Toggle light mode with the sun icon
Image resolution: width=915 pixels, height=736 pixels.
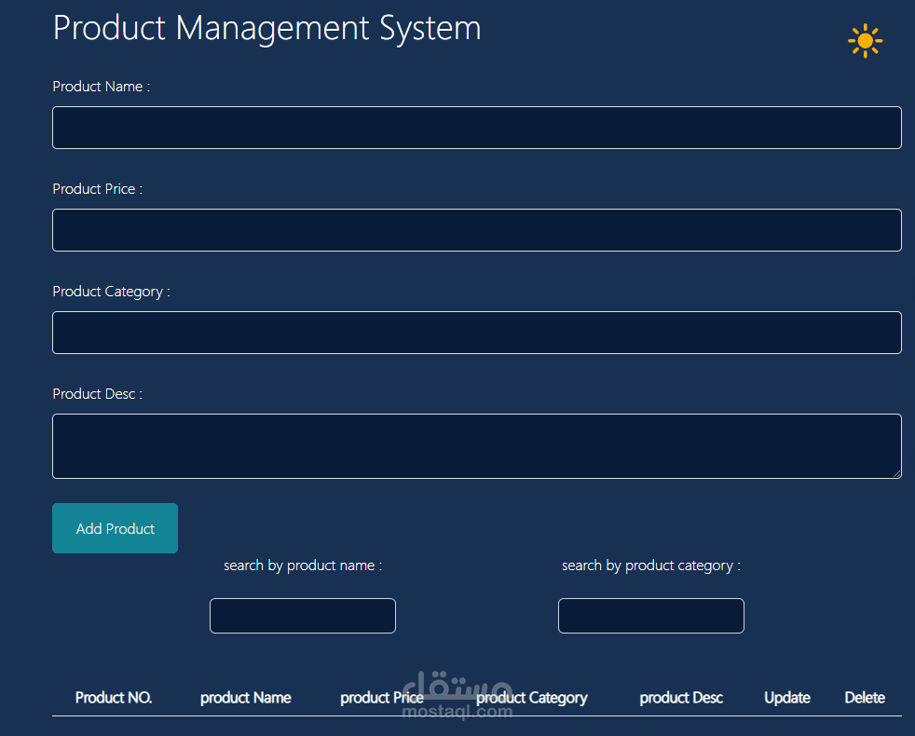coord(865,41)
